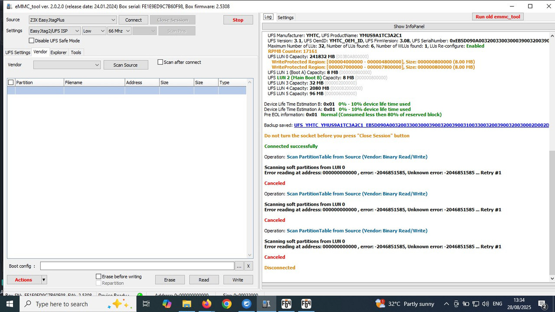Open Firefox from the taskbar

(x=207, y=304)
